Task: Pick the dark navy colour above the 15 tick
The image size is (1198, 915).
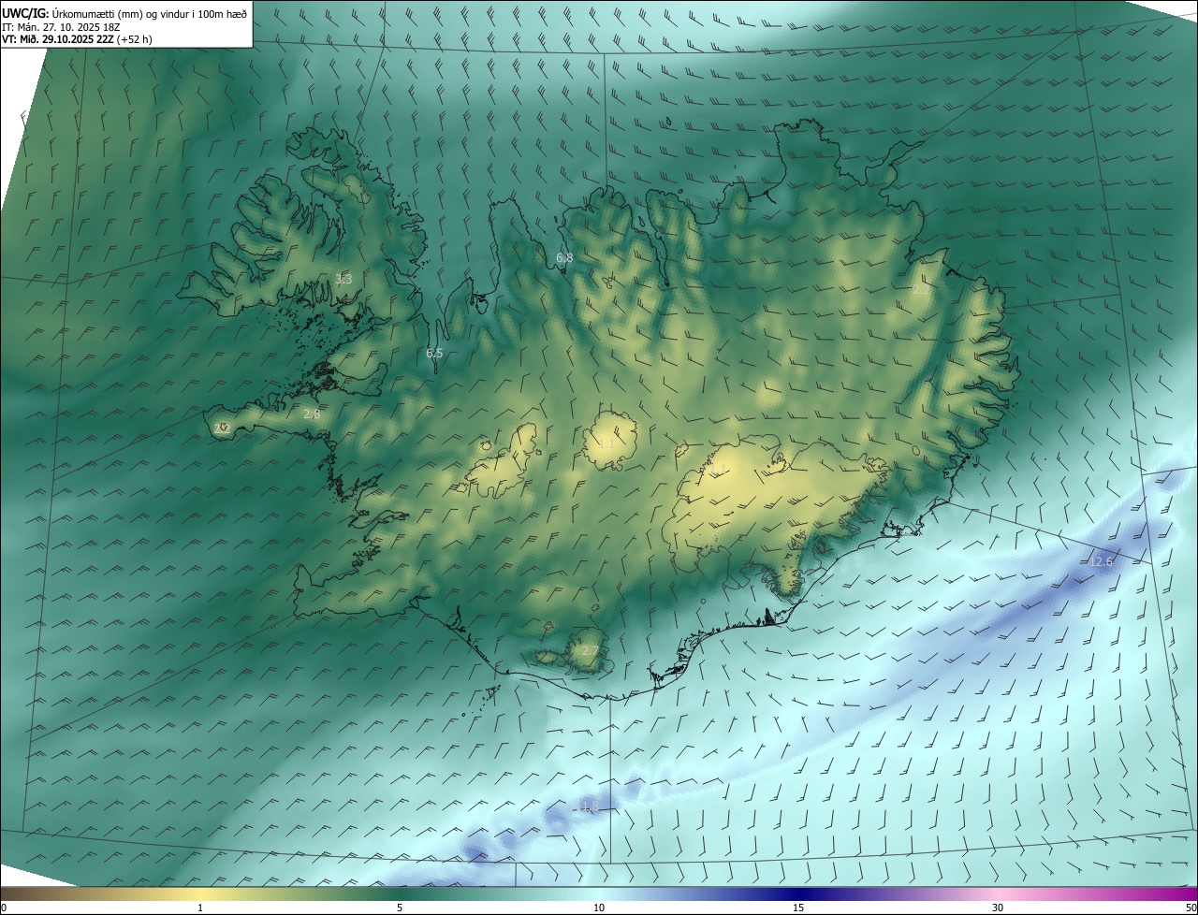Action: click(x=798, y=893)
